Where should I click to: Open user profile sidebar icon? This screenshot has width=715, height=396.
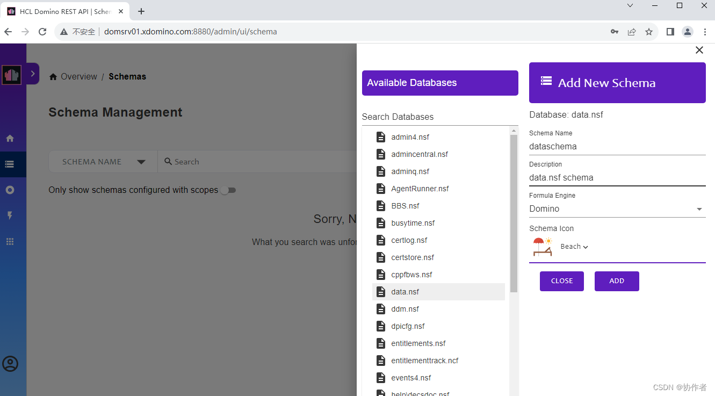10,364
